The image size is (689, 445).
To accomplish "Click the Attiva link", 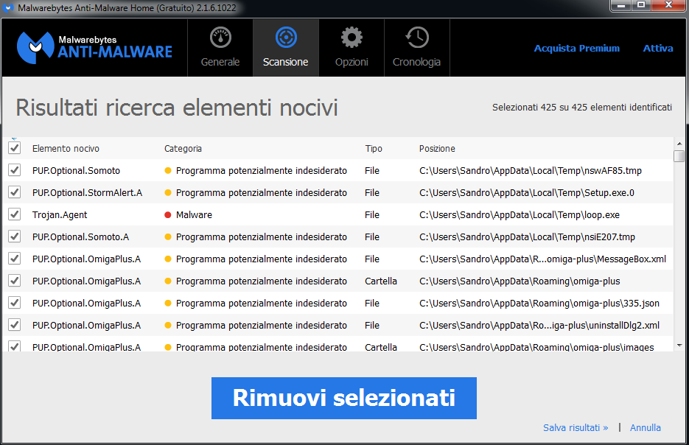I will 658,49.
